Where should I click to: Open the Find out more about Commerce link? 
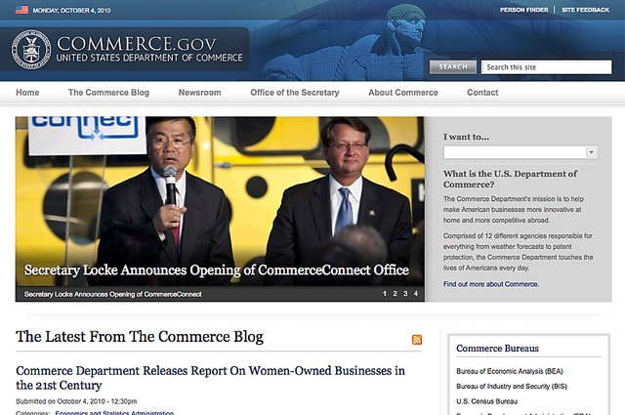[491, 284]
